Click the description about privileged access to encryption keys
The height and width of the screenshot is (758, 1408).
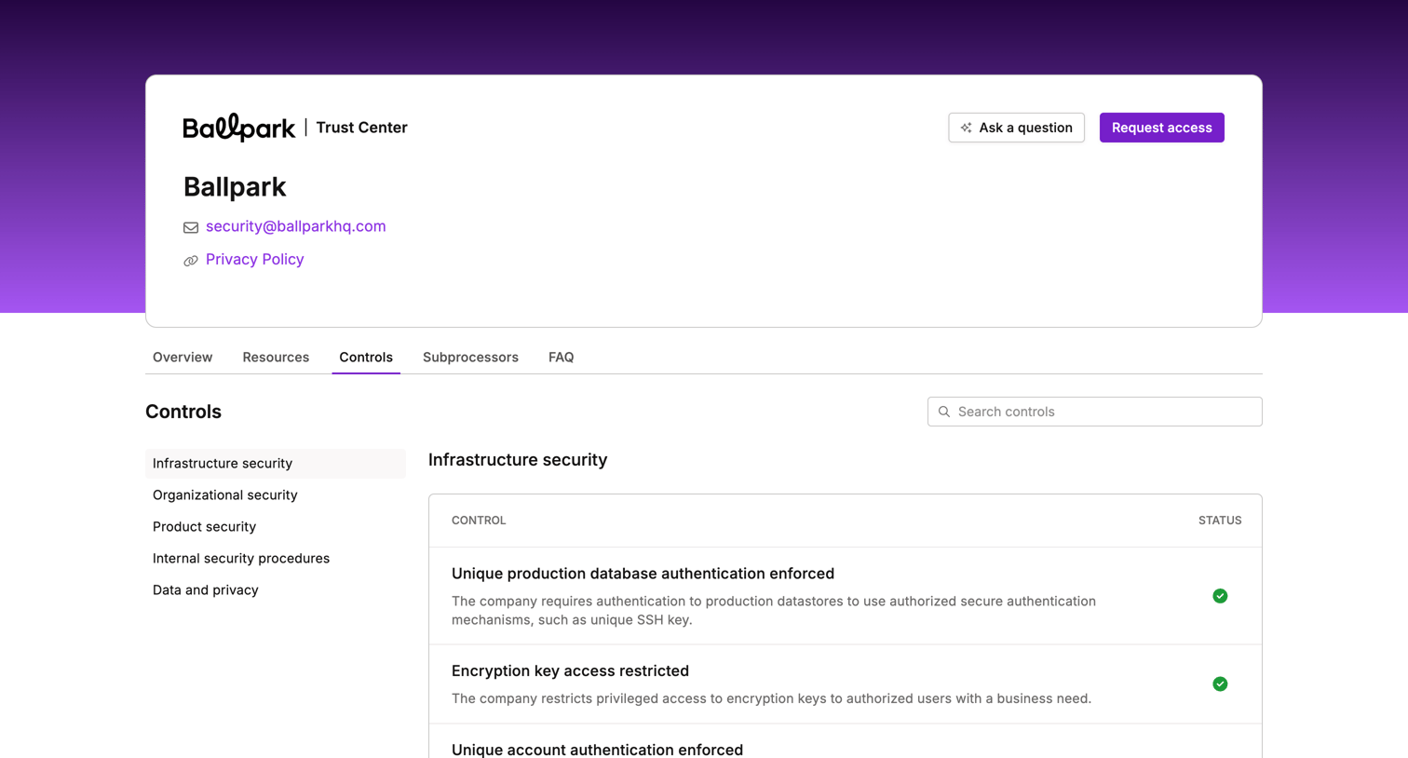[771, 698]
